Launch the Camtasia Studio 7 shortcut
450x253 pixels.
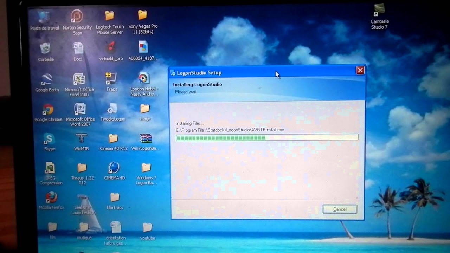point(379,10)
